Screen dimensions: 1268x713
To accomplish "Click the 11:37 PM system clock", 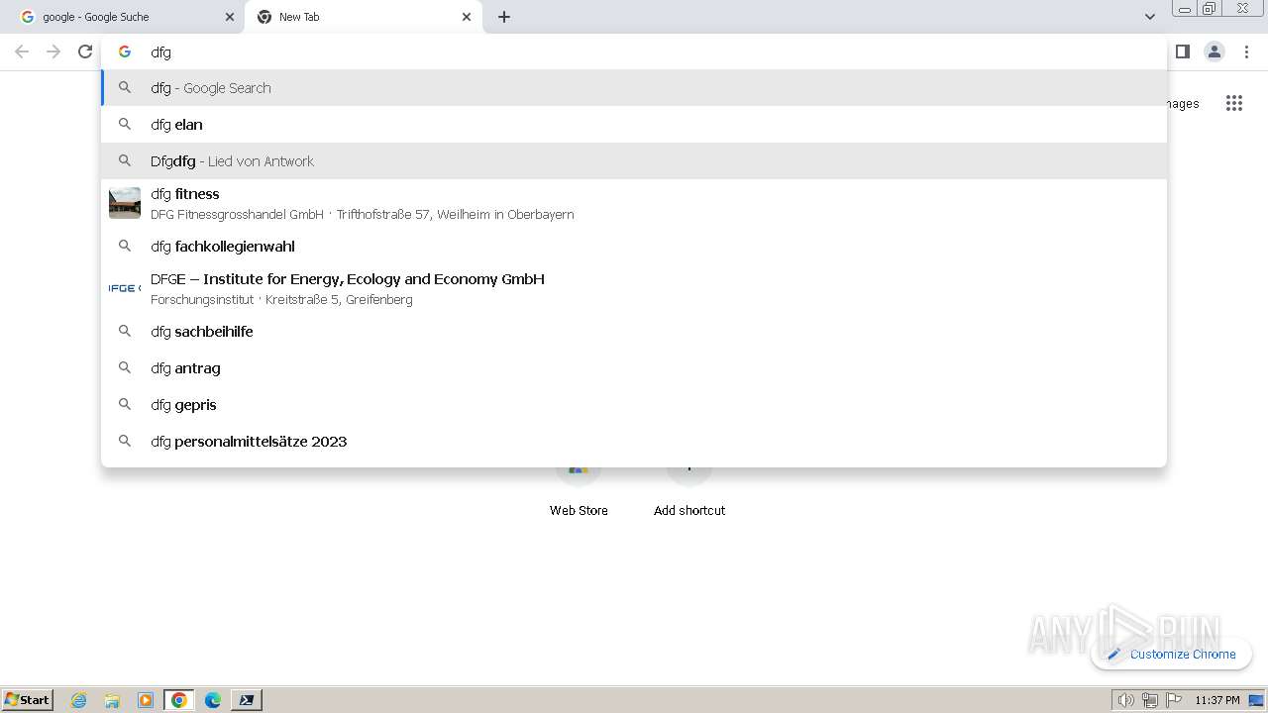I will point(1217,700).
